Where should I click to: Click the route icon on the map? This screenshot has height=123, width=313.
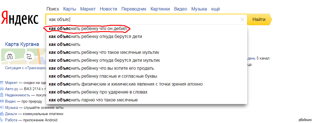tap(29, 56)
